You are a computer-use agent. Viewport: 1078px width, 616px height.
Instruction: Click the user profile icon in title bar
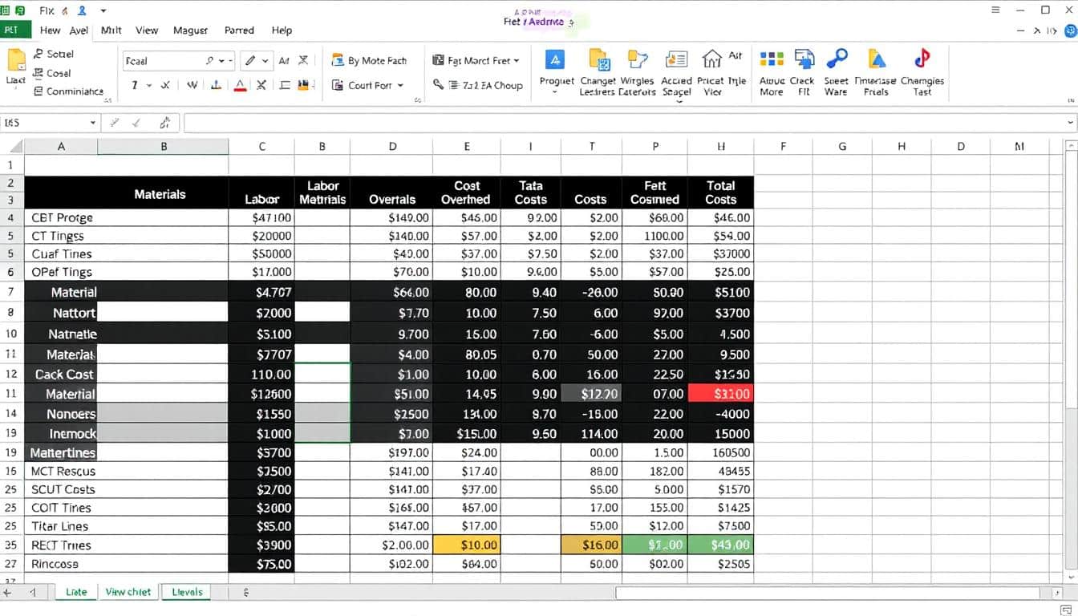[x=81, y=10]
